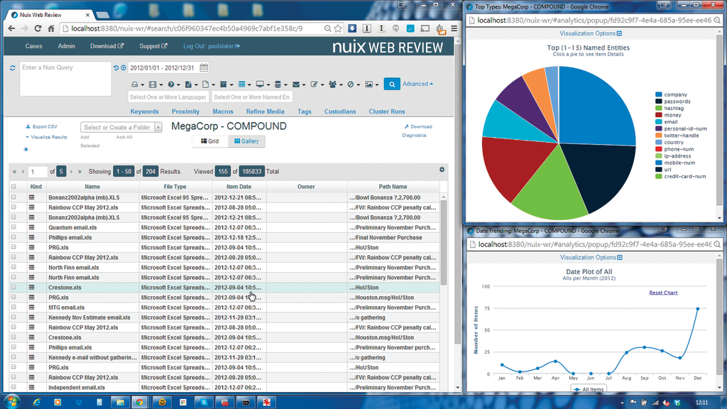Viewport: 727px width, 409px height.
Task: Click the blue magnifier search button
Action: (392, 84)
